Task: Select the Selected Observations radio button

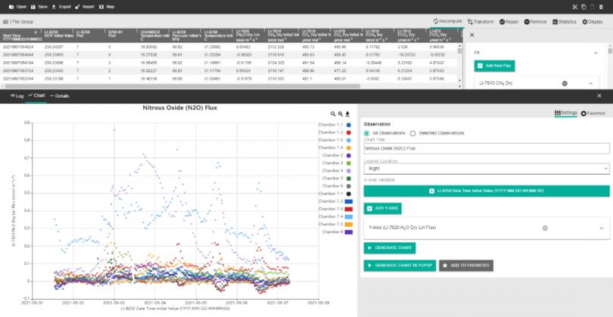Action: tap(412, 133)
